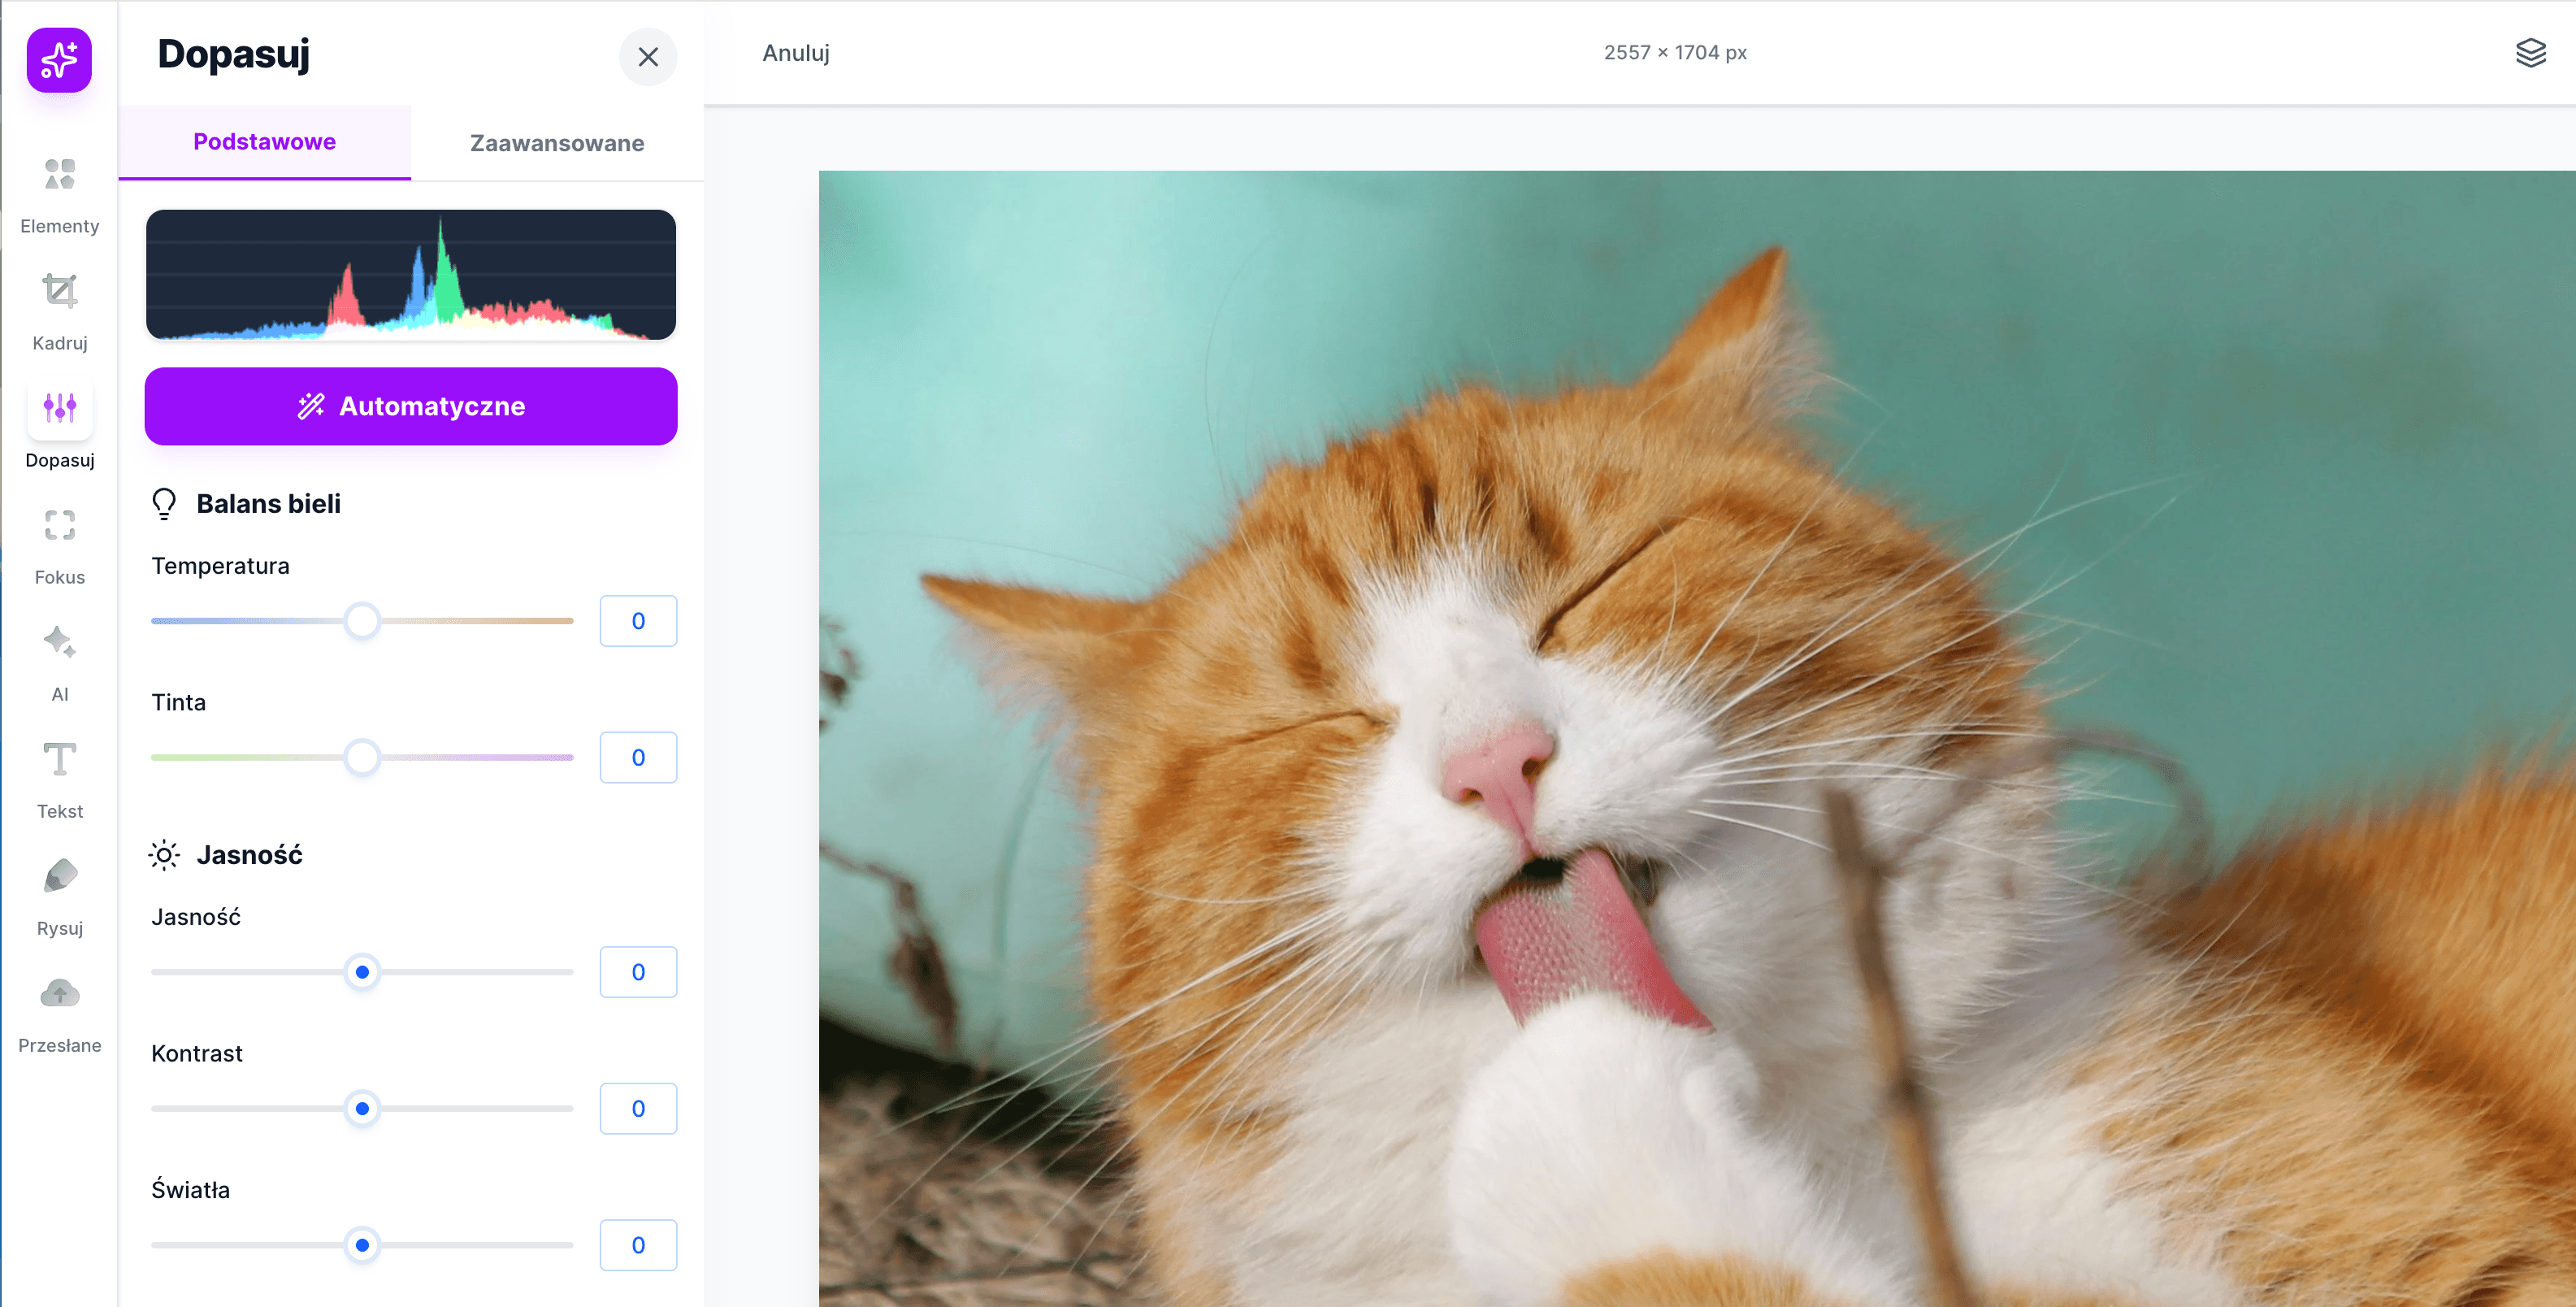Open the Fokus tool
The height and width of the screenshot is (1307, 2576).
coord(59,526)
